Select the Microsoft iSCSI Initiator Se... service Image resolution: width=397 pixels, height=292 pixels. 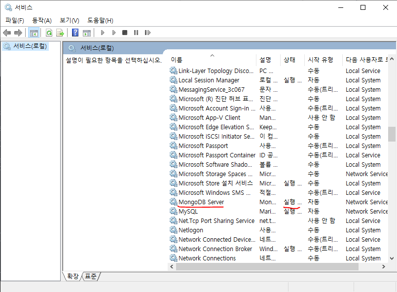click(x=217, y=137)
